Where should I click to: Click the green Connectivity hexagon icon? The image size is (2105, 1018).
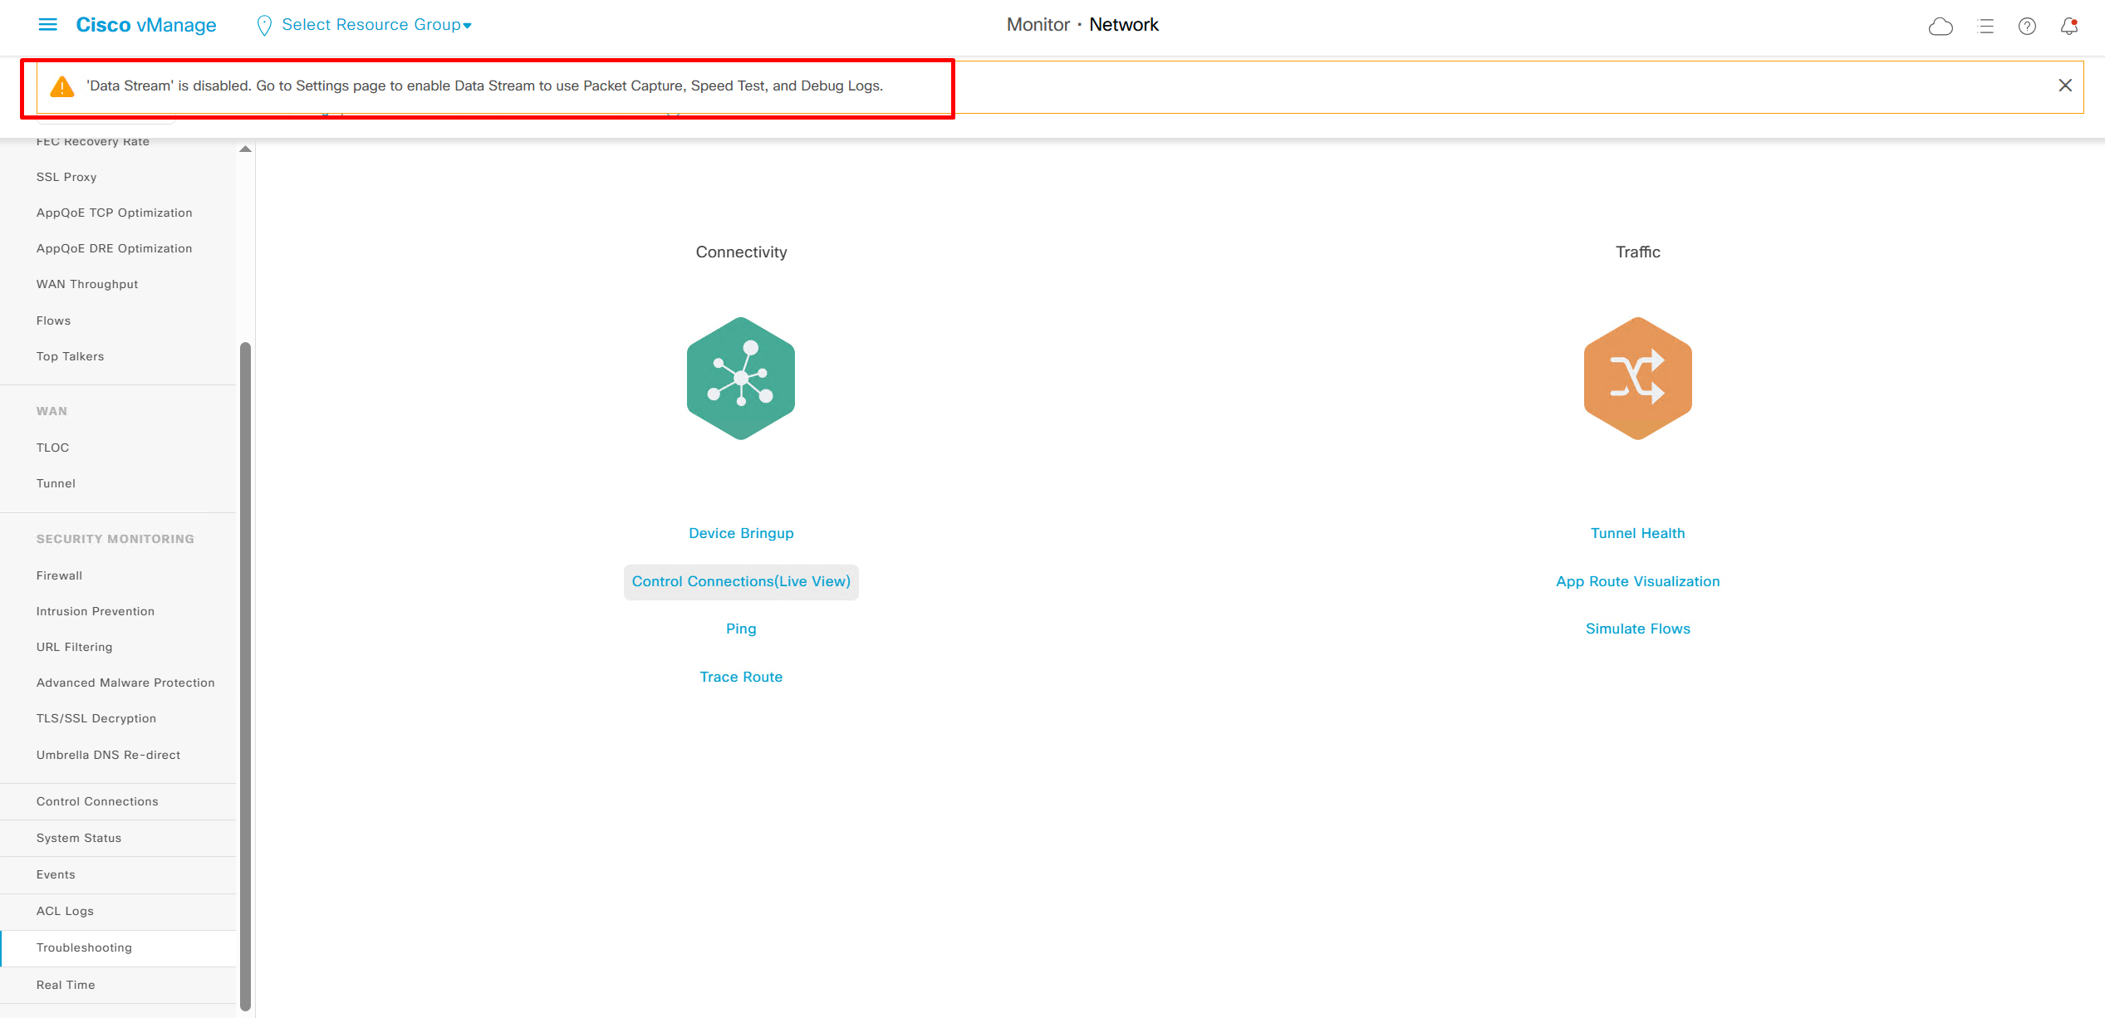740,379
